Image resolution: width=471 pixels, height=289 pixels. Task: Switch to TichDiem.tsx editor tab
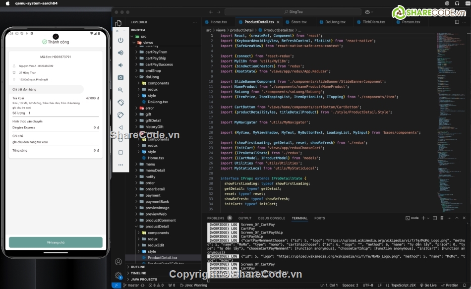click(x=373, y=22)
